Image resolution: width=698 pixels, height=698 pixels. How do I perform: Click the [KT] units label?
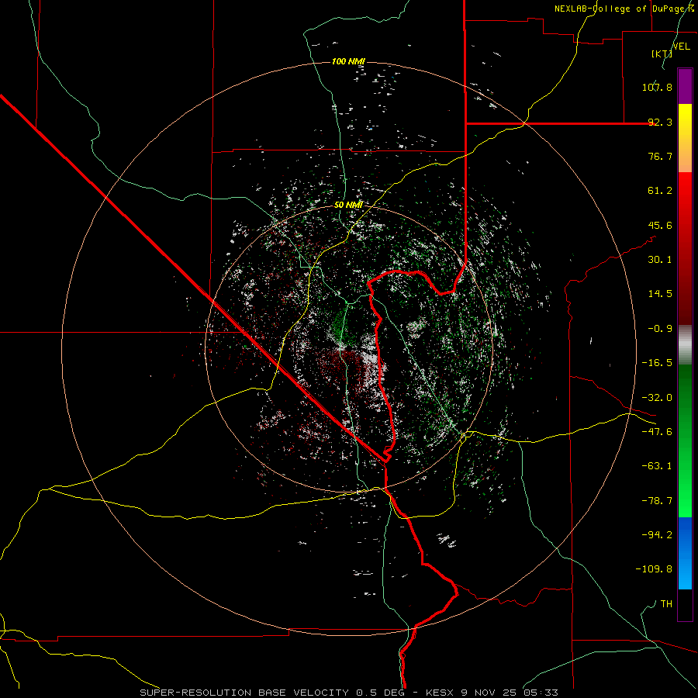point(662,54)
